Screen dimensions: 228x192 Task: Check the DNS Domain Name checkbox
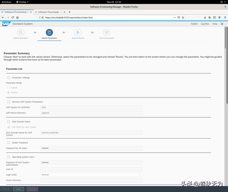(x=9, y=121)
